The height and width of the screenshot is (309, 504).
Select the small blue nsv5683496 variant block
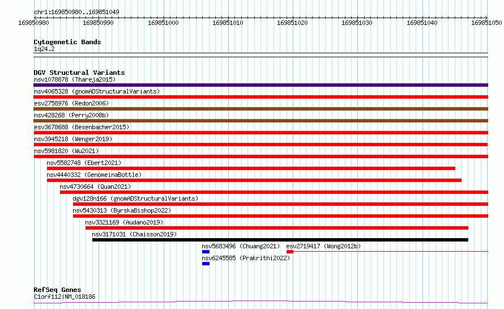pos(206,252)
